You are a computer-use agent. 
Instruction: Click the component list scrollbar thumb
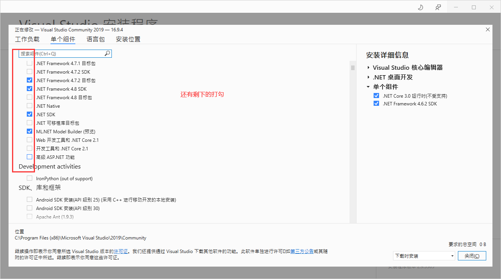tap(353, 68)
